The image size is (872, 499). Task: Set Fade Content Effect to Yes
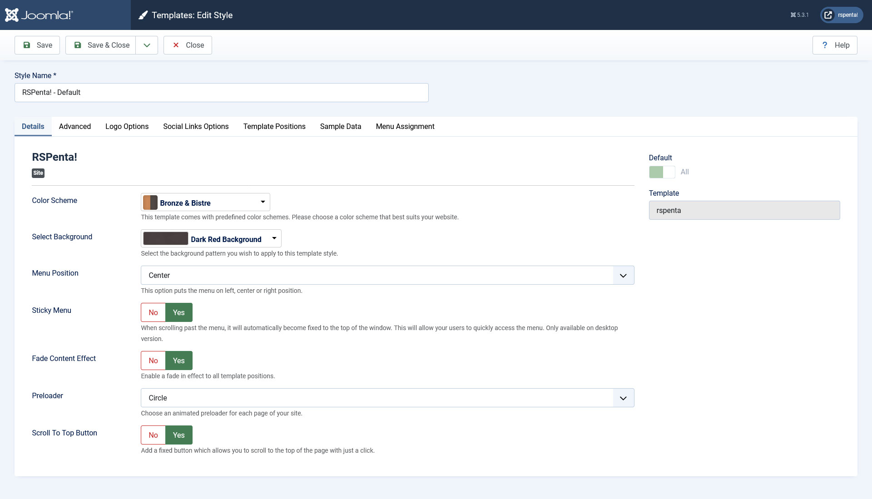point(178,361)
